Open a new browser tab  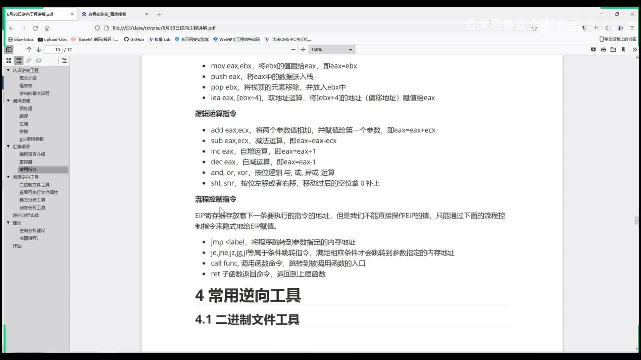(x=159, y=14)
